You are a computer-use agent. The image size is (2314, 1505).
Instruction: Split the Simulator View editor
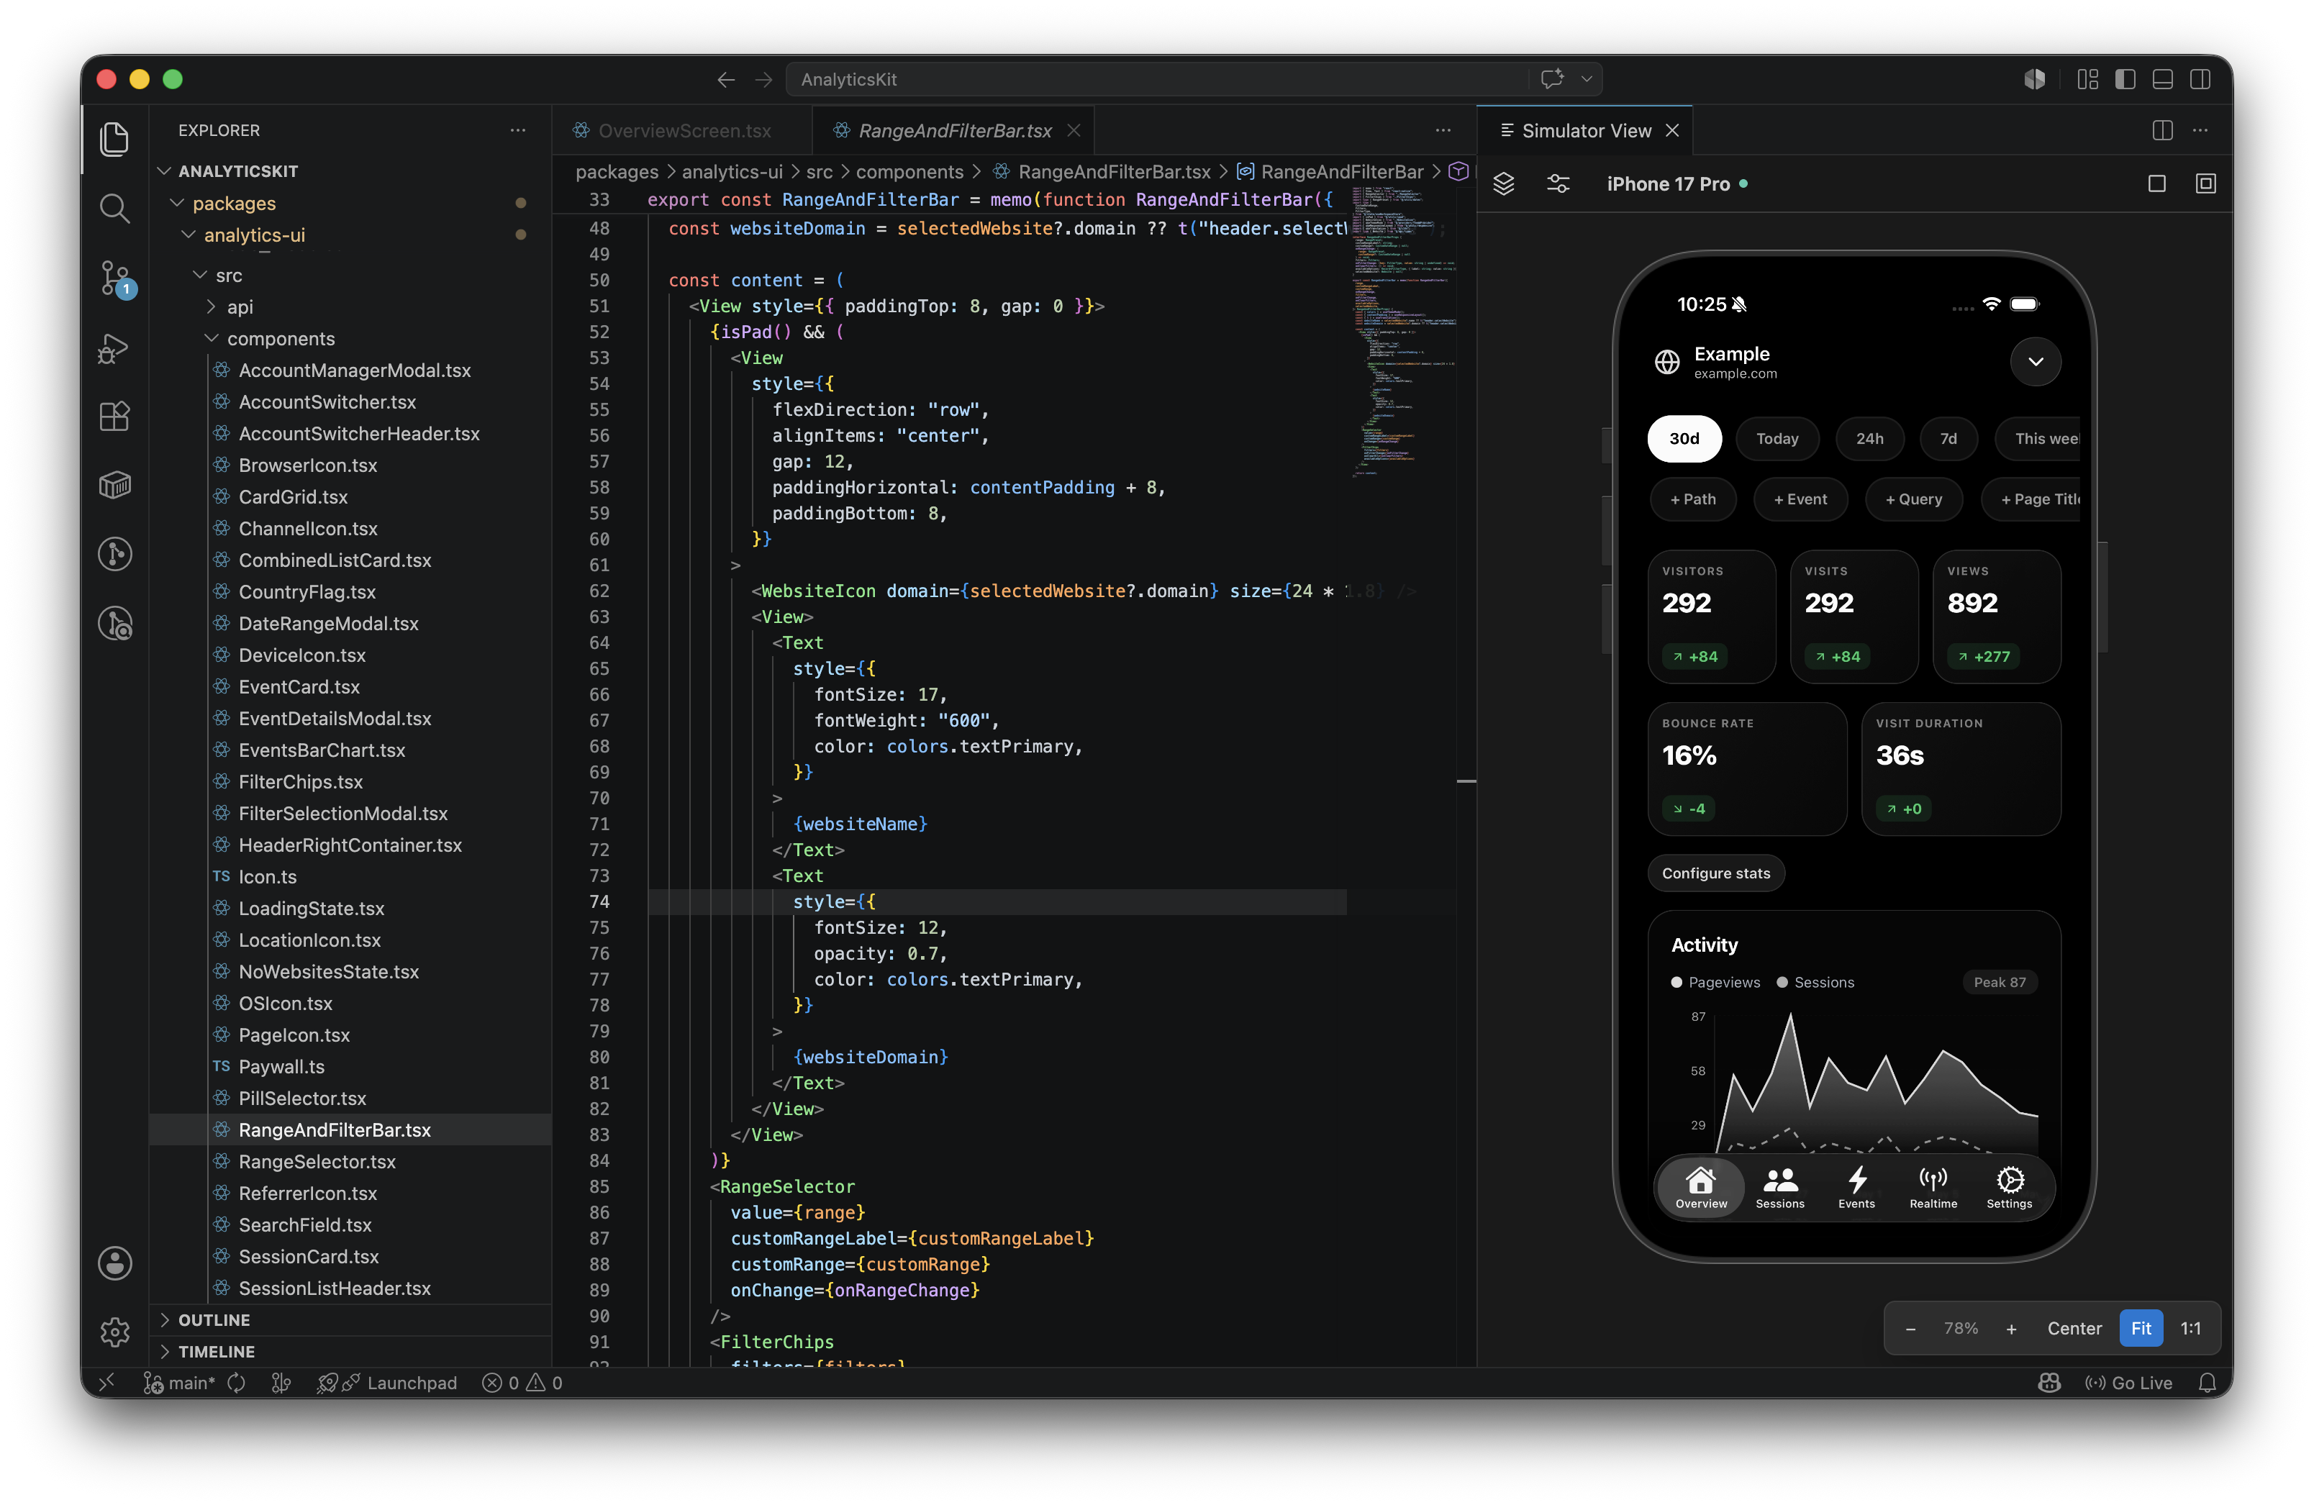tap(2161, 130)
